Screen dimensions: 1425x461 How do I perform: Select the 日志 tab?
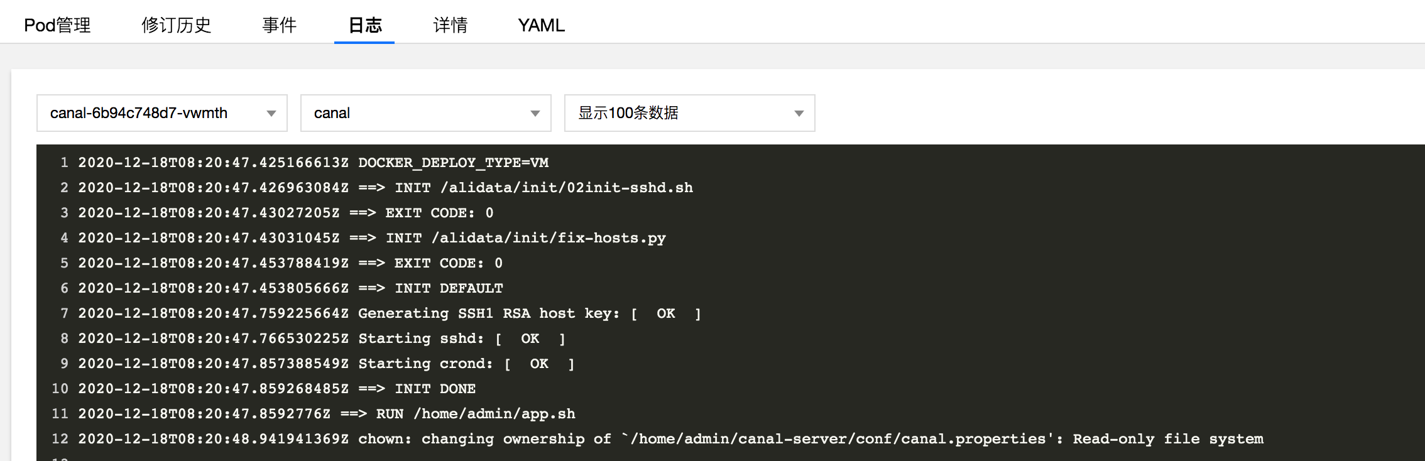[364, 25]
